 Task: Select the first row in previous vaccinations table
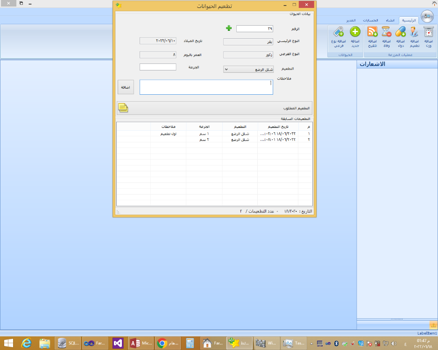click(215, 133)
